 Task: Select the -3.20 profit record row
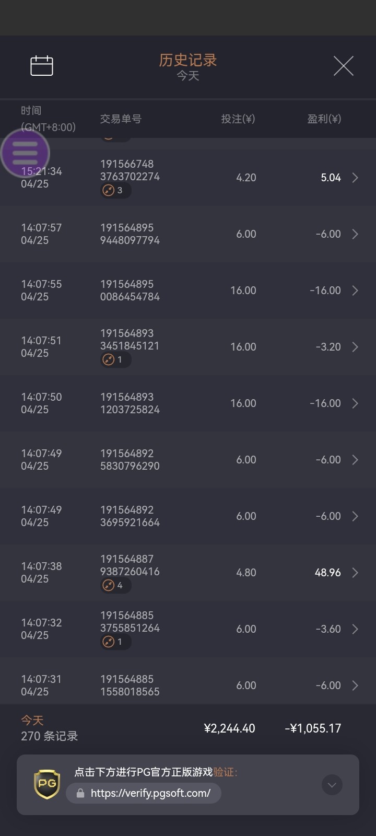(188, 347)
